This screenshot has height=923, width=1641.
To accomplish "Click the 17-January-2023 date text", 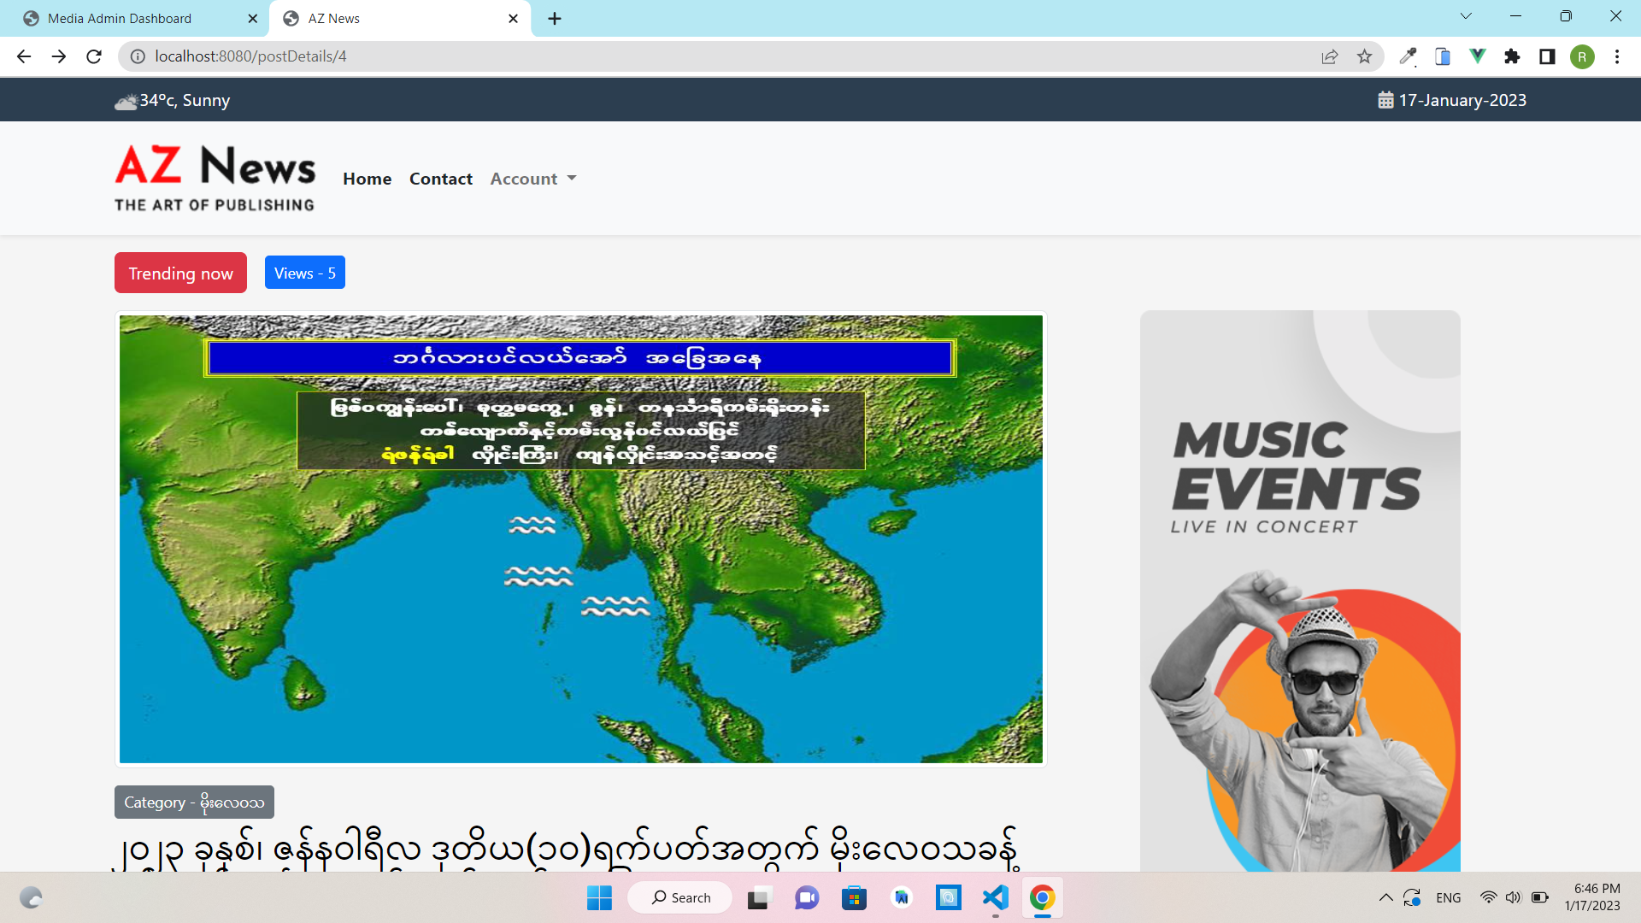I will 1462,100.
